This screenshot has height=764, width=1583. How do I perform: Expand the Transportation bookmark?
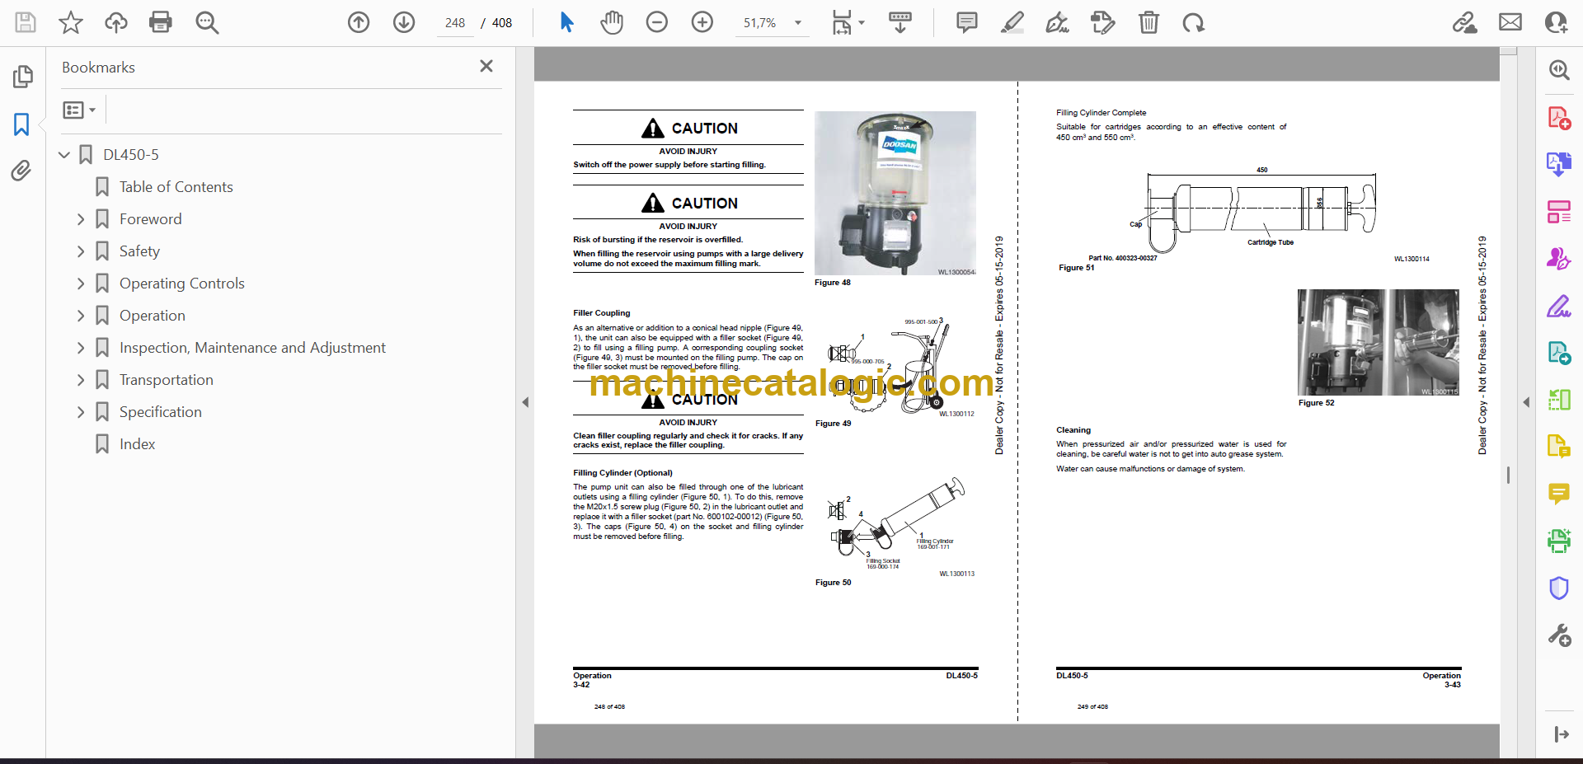pyautogui.click(x=81, y=380)
